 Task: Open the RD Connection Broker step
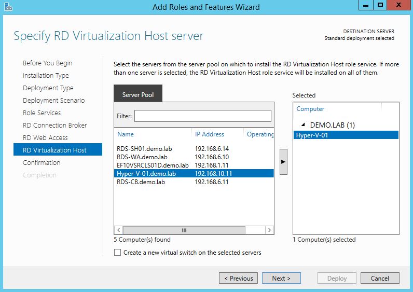tap(55, 126)
